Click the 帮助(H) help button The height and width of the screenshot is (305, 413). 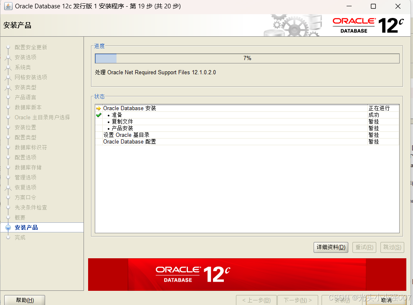click(25, 300)
